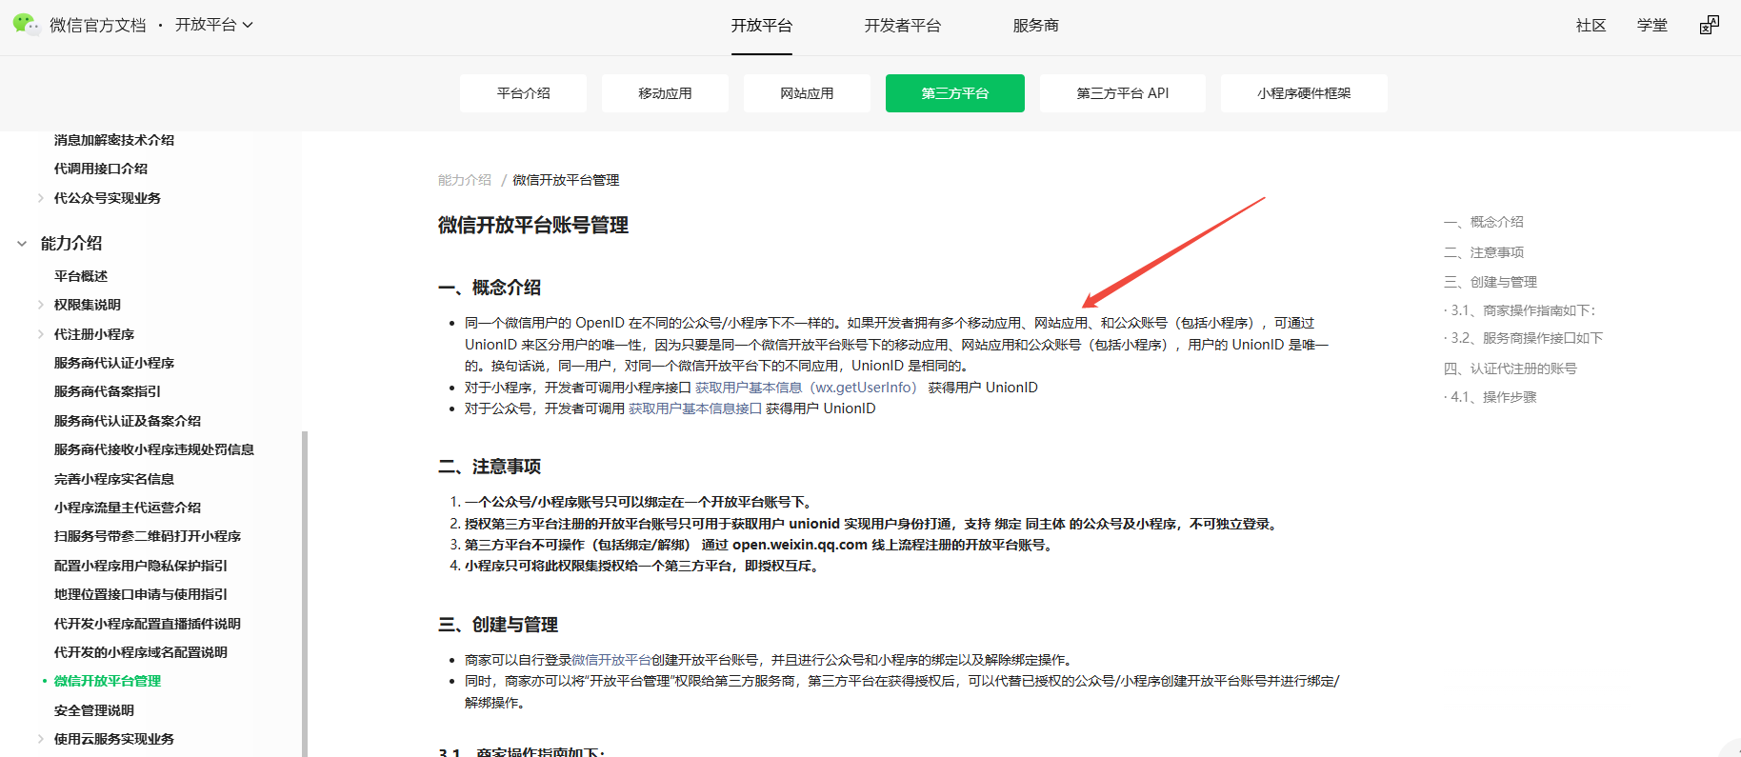
Task: Click the 微信开放平台账号管理 page title
Action: pos(533,226)
